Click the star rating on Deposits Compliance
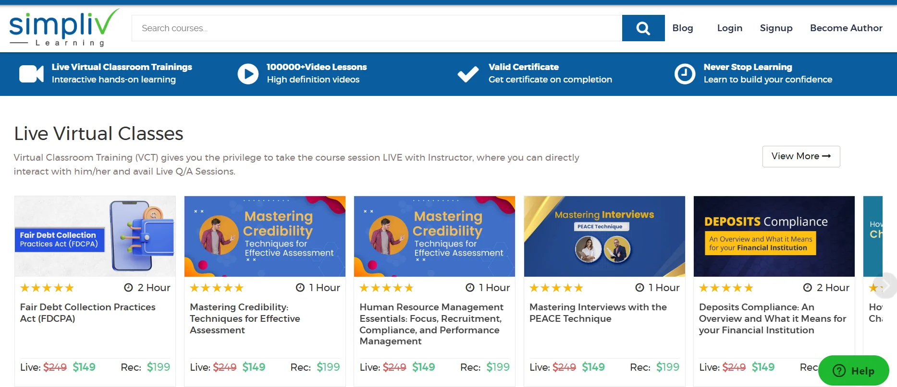 point(726,288)
